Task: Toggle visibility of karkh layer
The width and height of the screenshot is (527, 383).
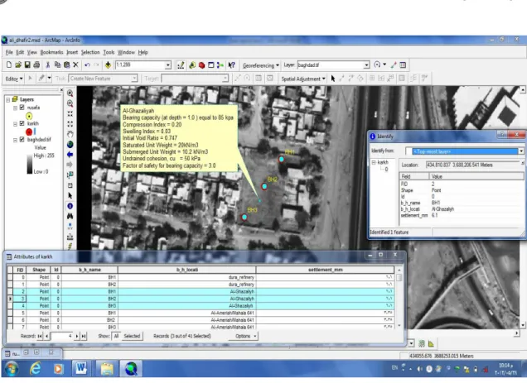Action: click(22, 123)
